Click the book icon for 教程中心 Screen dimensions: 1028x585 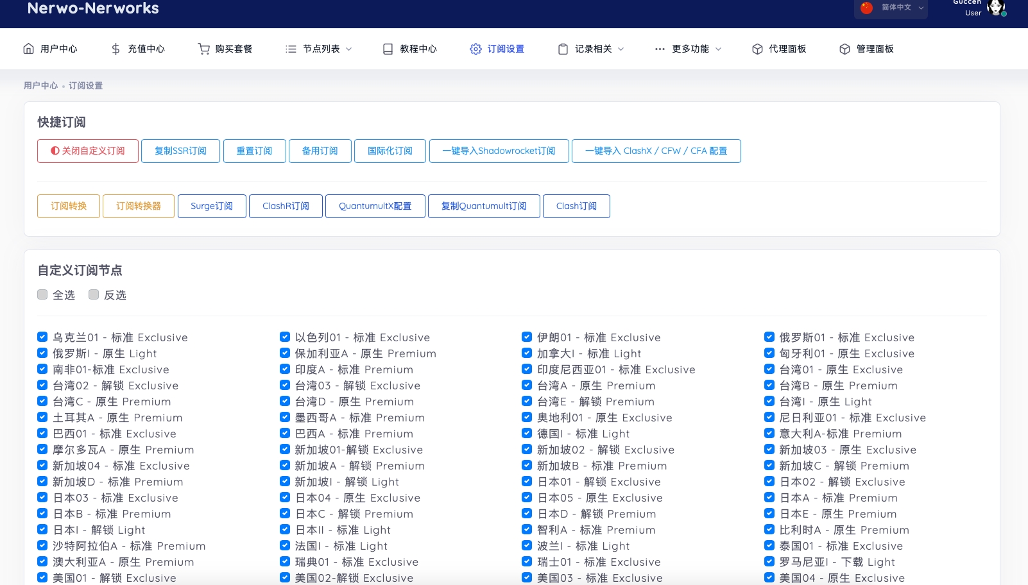click(388, 49)
